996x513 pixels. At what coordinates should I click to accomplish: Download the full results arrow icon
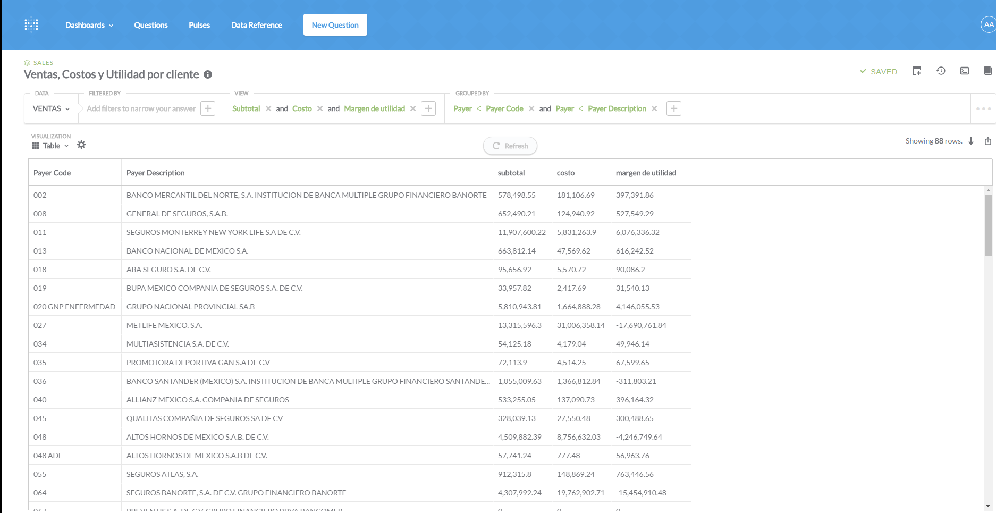[971, 141]
